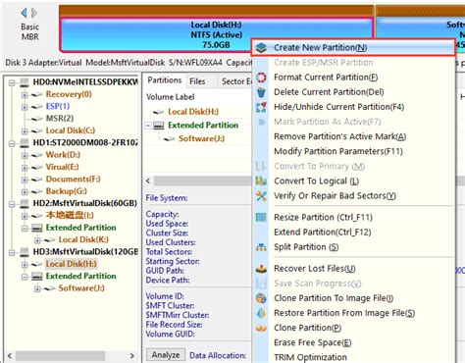Click the Volume Label column header
This screenshot has height=363, width=465.
tap(171, 97)
